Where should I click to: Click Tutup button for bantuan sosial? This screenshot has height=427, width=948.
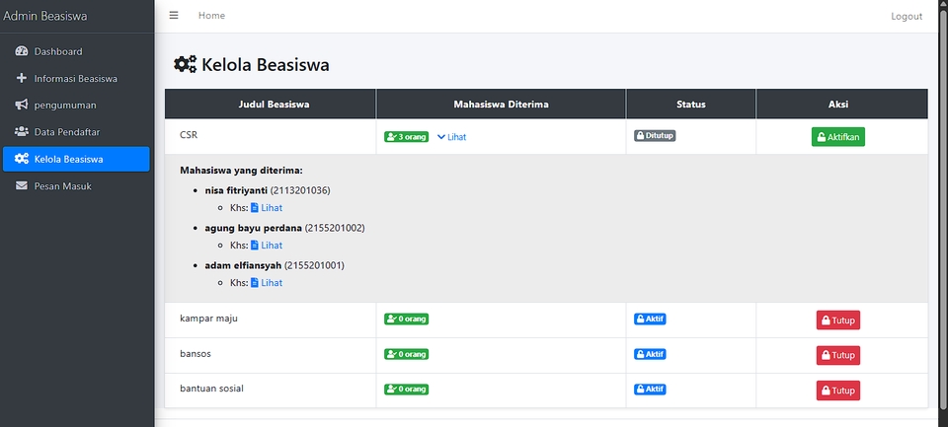(837, 391)
